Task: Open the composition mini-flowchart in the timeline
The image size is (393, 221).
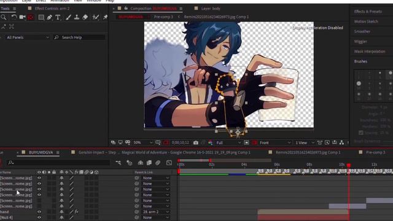Action: click(118, 163)
